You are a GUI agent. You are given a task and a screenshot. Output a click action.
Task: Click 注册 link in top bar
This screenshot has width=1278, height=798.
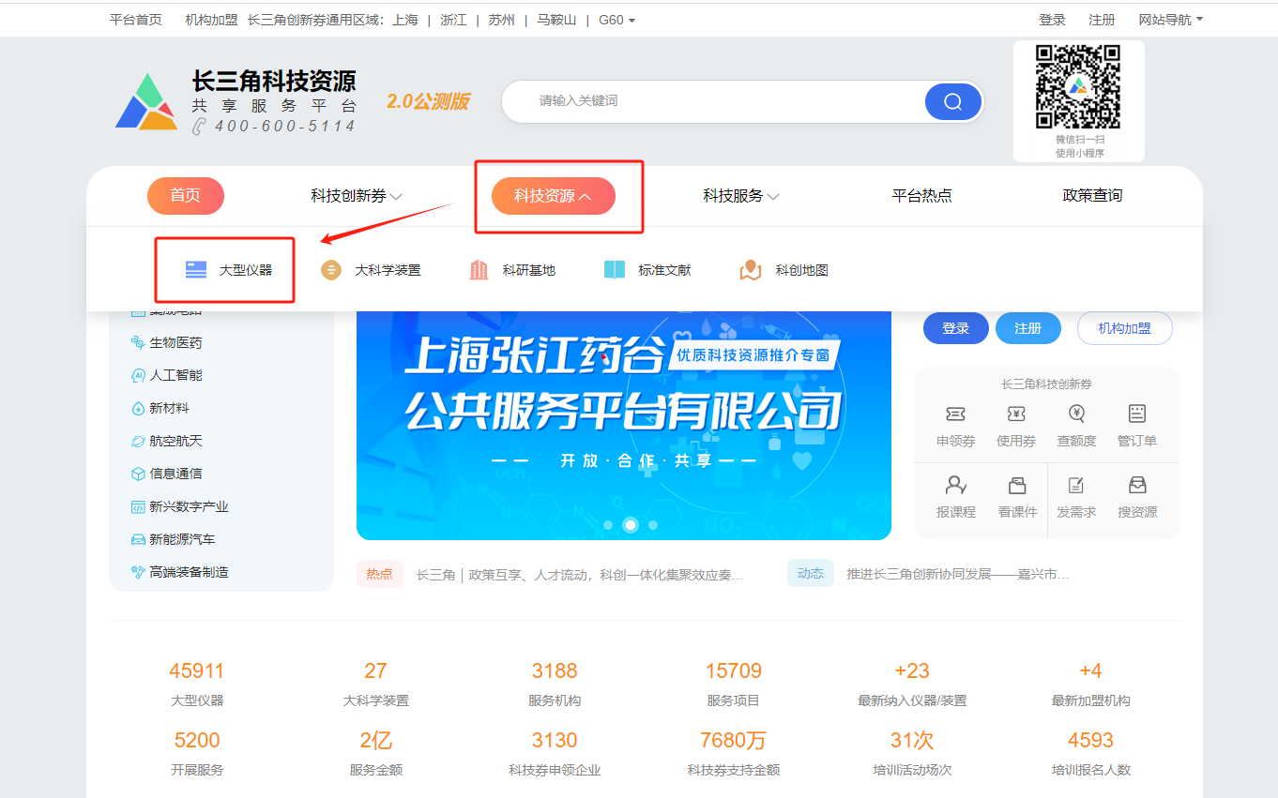(x=1102, y=20)
